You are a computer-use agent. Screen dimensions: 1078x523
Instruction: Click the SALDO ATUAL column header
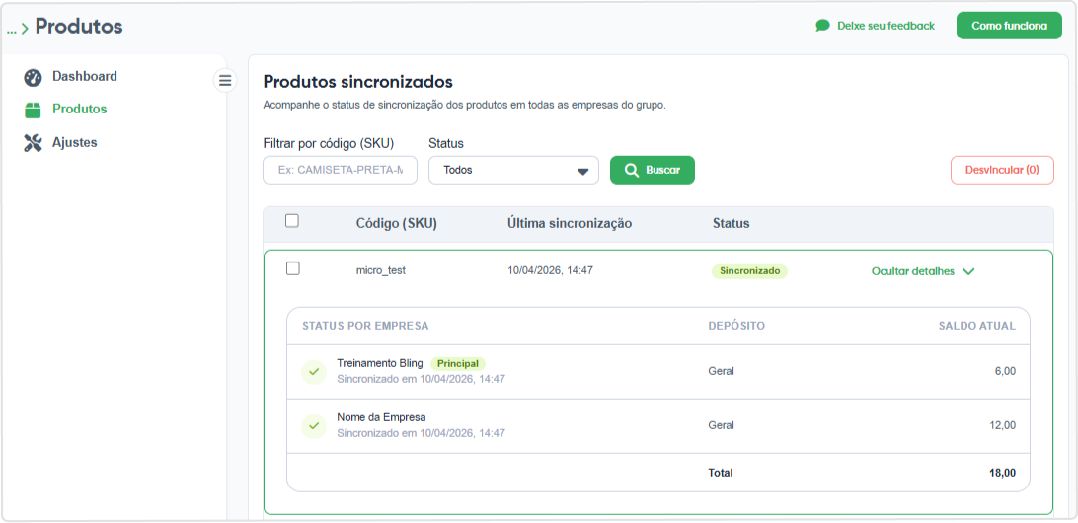(x=977, y=326)
